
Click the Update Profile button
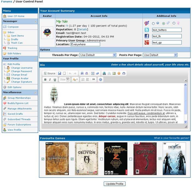115,184
